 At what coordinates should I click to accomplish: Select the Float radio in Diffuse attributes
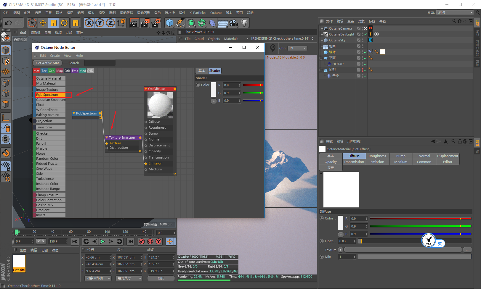(x=322, y=241)
